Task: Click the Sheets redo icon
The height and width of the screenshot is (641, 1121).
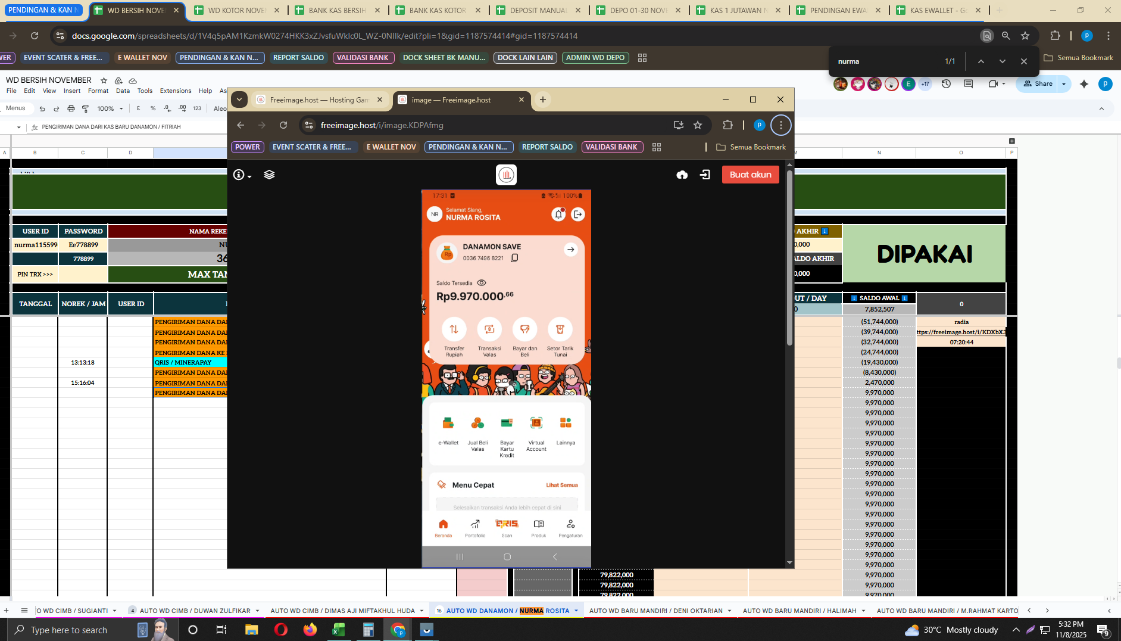Action: coord(57,108)
